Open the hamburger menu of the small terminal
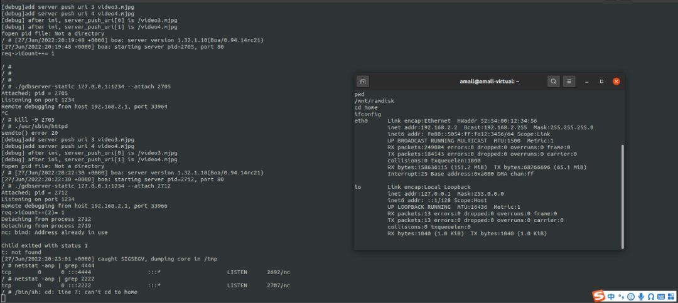This screenshot has height=303, width=678. pos(569,82)
